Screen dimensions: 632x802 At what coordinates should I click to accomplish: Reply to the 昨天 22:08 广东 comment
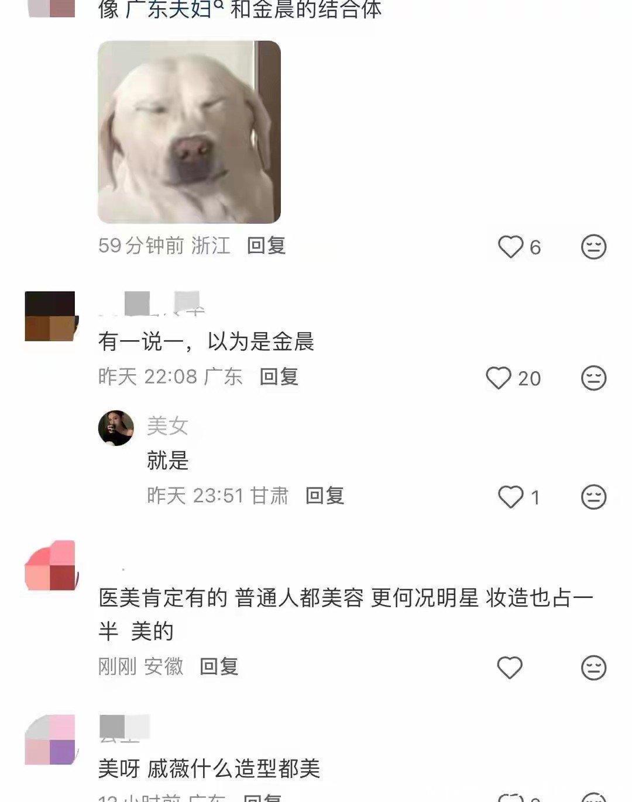pos(279,376)
